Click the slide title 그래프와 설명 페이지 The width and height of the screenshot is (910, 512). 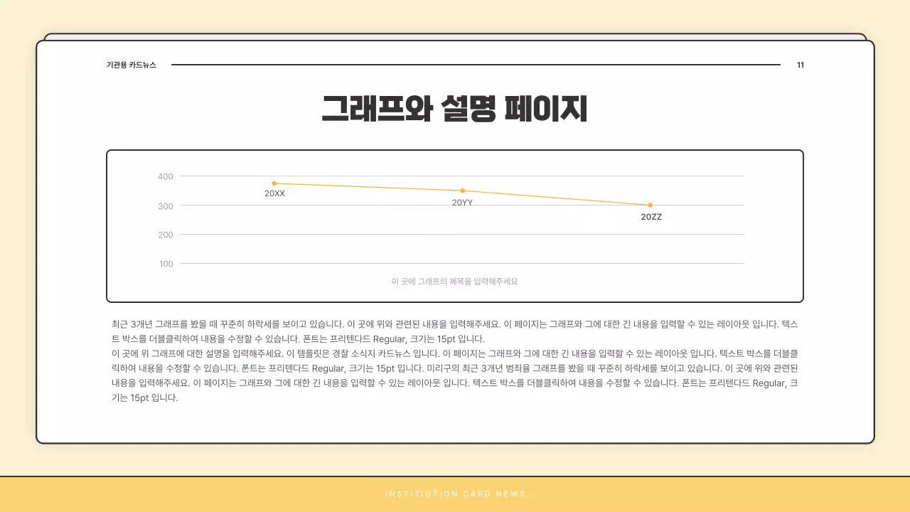tap(454, 106)
